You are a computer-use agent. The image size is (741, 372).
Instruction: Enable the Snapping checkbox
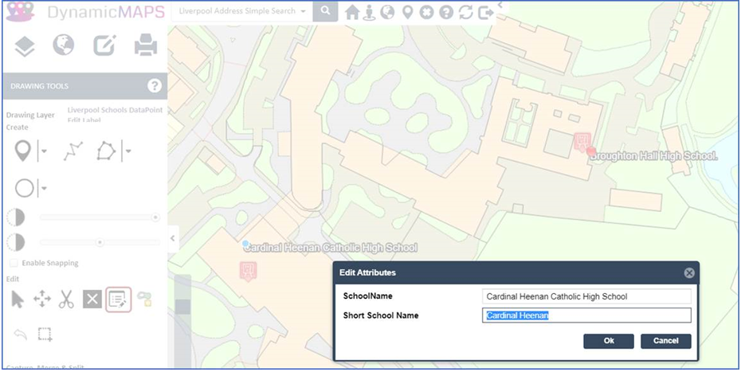(14, 263)
